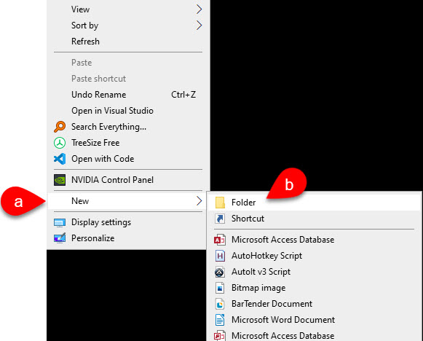
Task: Click the Display settings monitor icon
Action: pos(60,222)
